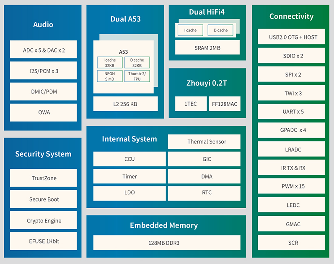Image resolution: width=334 pixels, height=264 pixels.
Task: Click the OWA box
Action: (x=43, y=112)
